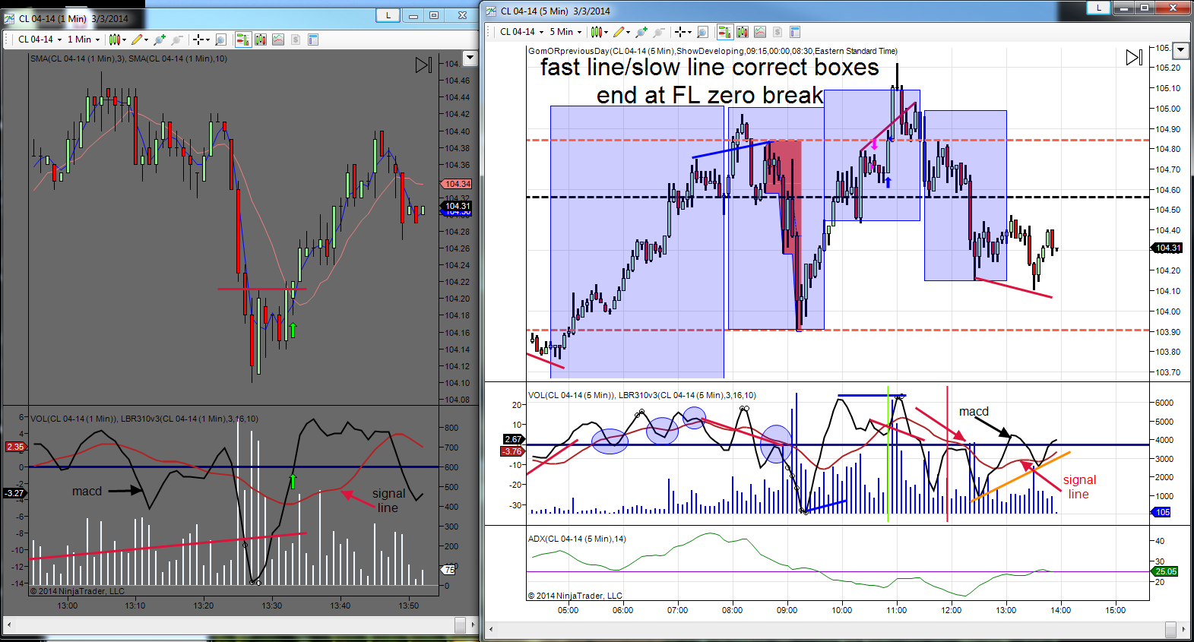Click the -3.76 value marker in the 5 Min oscillator panel
This screenshot has width=1194, height=642.
(x=511, y=451)
